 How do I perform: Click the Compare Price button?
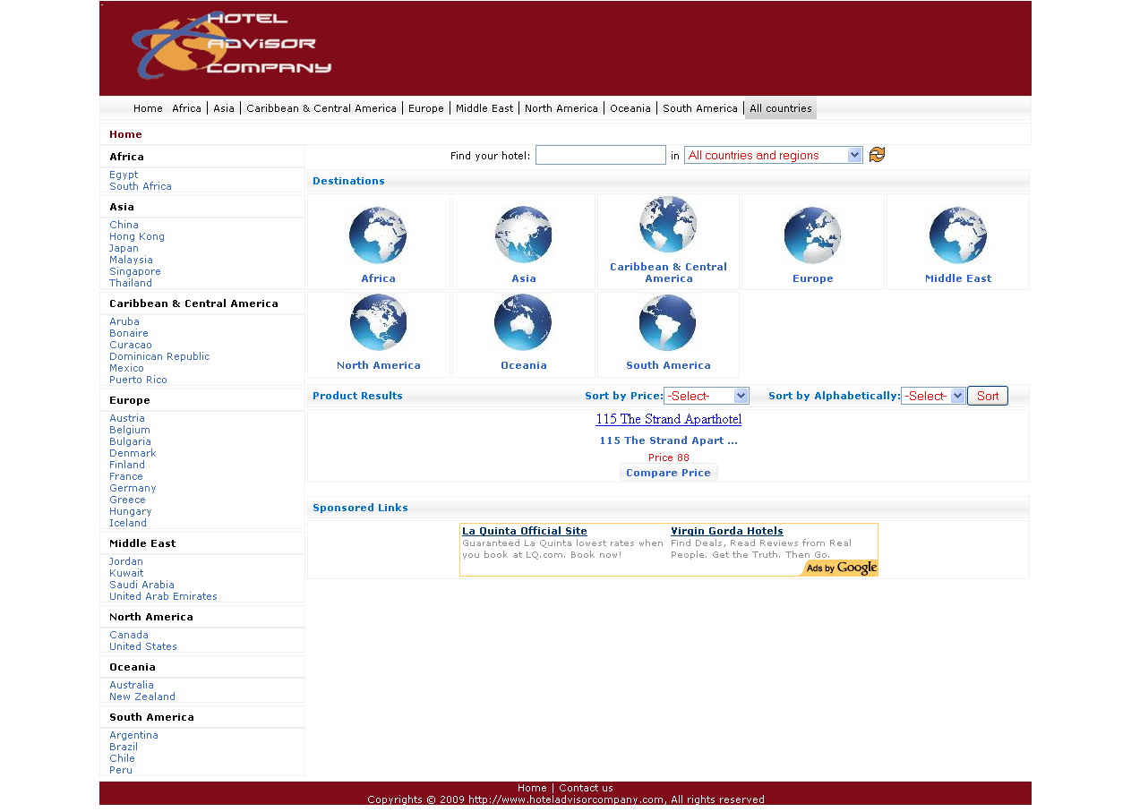point(668,473)
